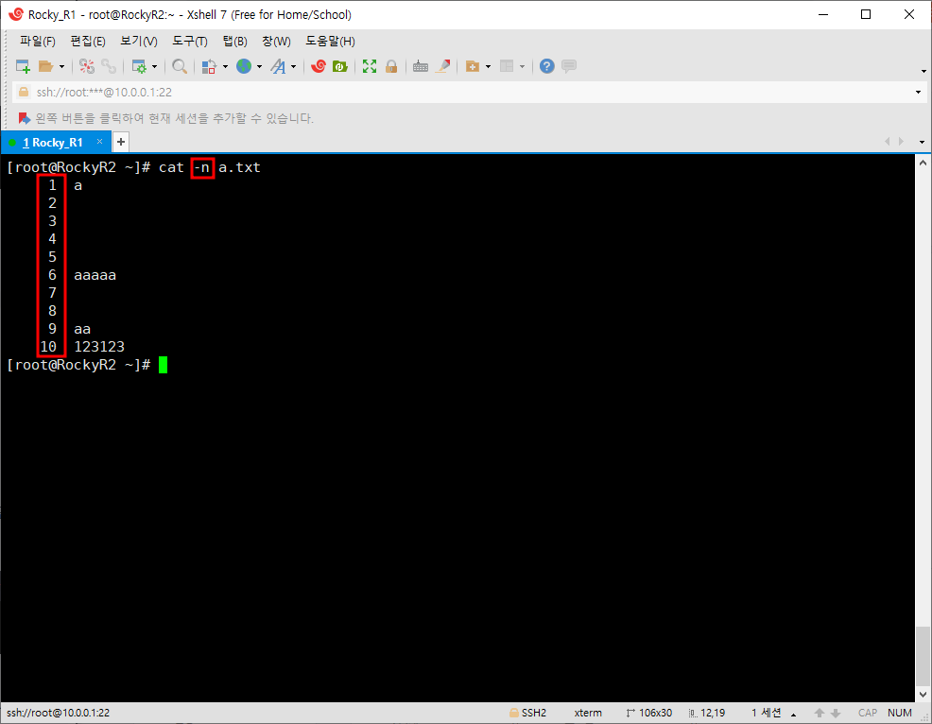Click the layout panes icon
The image size is (932, 724).
click(507, 66)
